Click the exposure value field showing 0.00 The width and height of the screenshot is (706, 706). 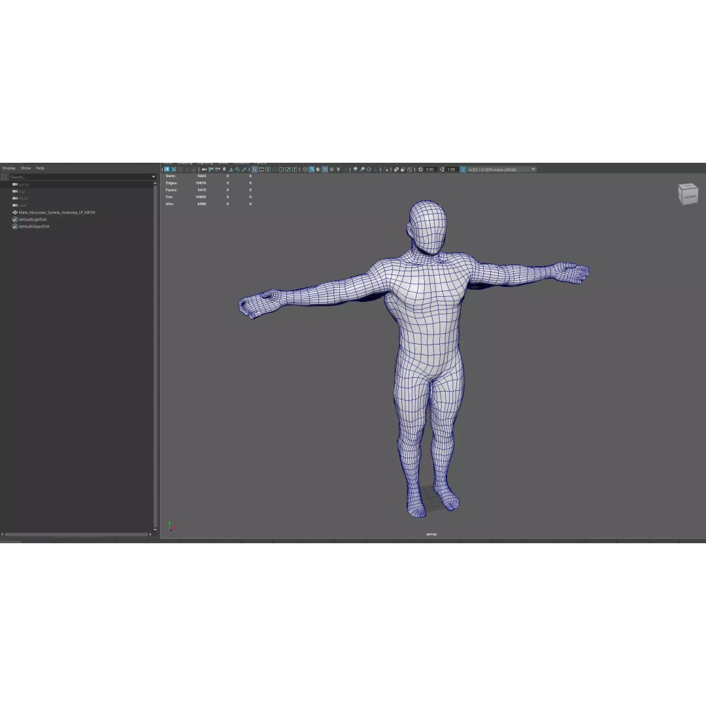(x=431, y=169)
